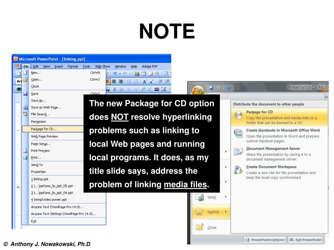
Task: Click the Create Document Workspace icon
Action: [238, 170]
